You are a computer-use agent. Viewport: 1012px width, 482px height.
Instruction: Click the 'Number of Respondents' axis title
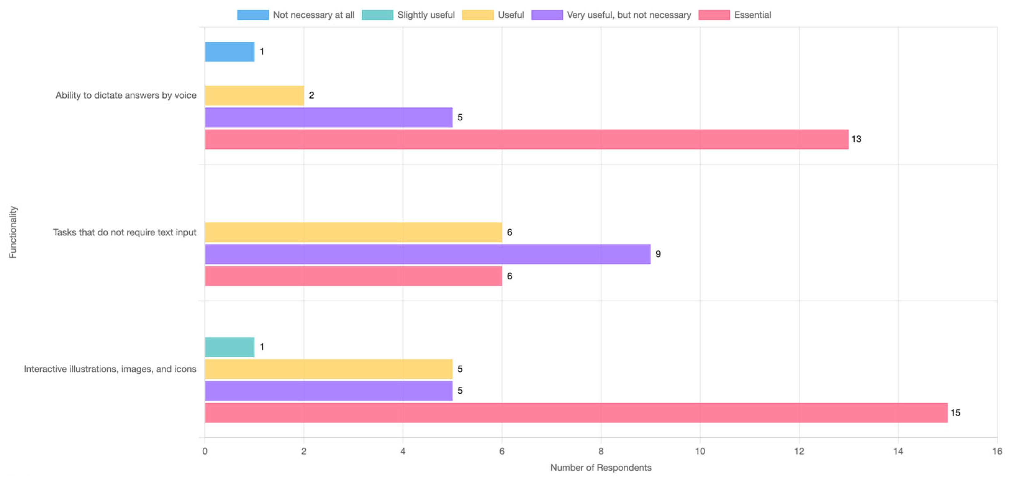tap(601, 467)
